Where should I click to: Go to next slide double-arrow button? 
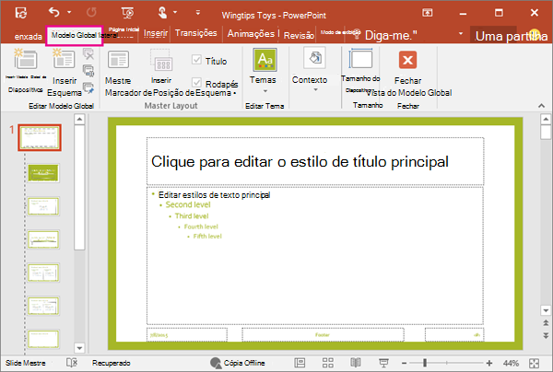546,335
